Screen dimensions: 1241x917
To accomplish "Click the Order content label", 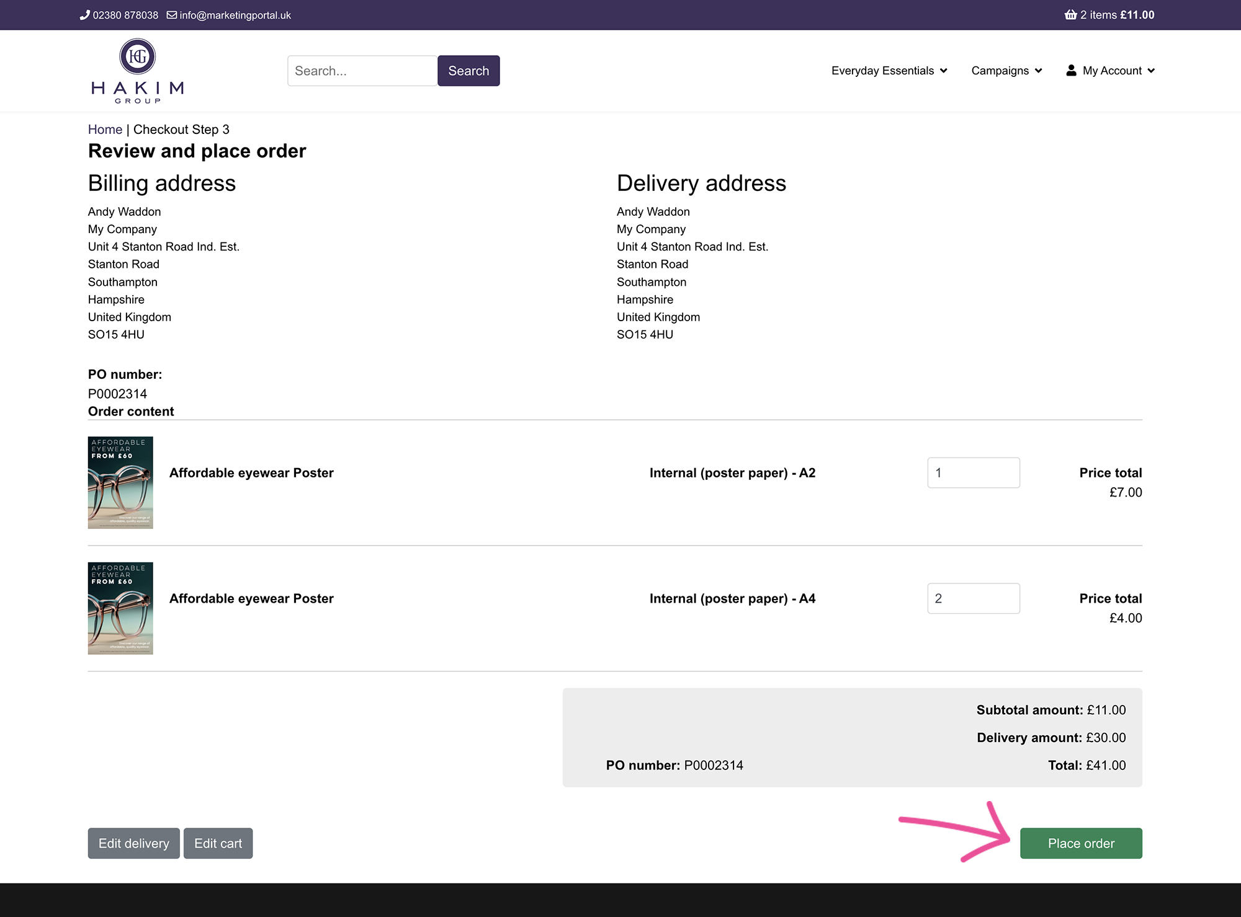I will click(x=131, y=411).
